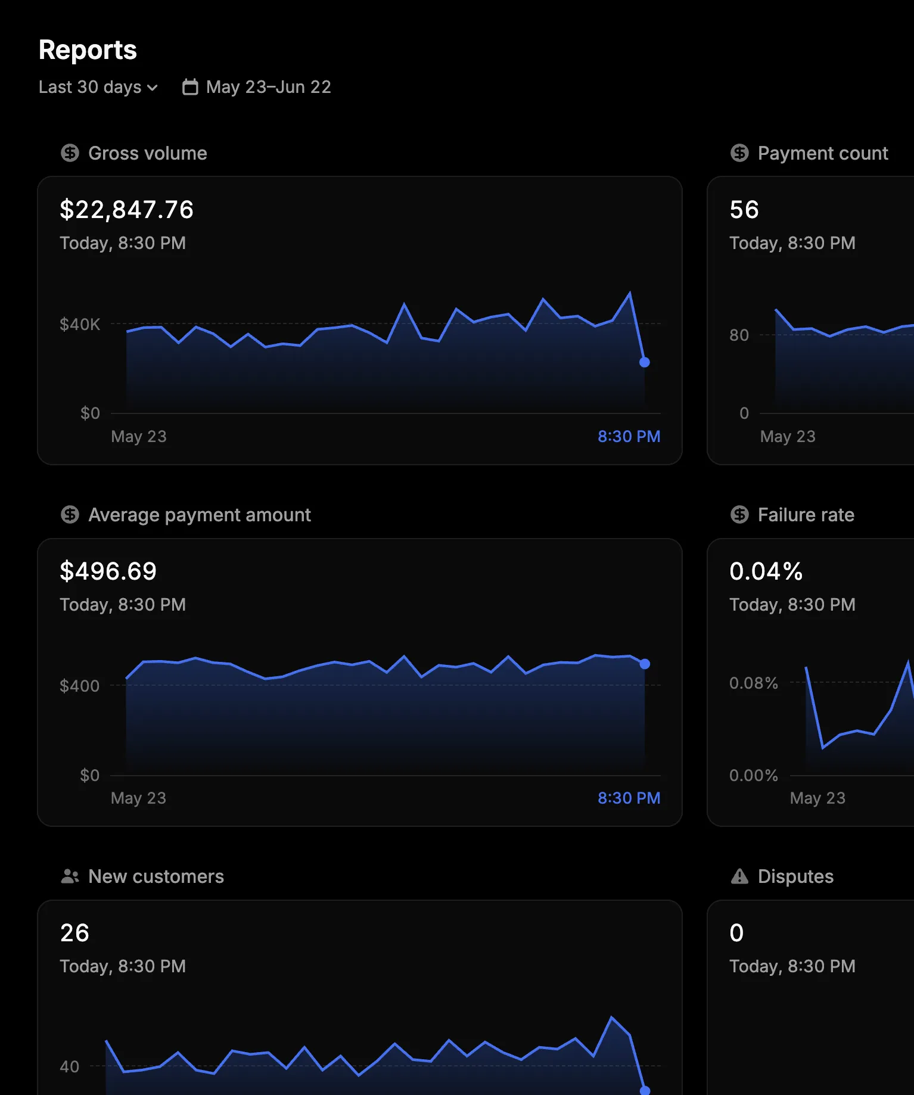Click the May 23 label under Gross volume chart
The height and width of the screenshot is (1095, 914).
139,437
